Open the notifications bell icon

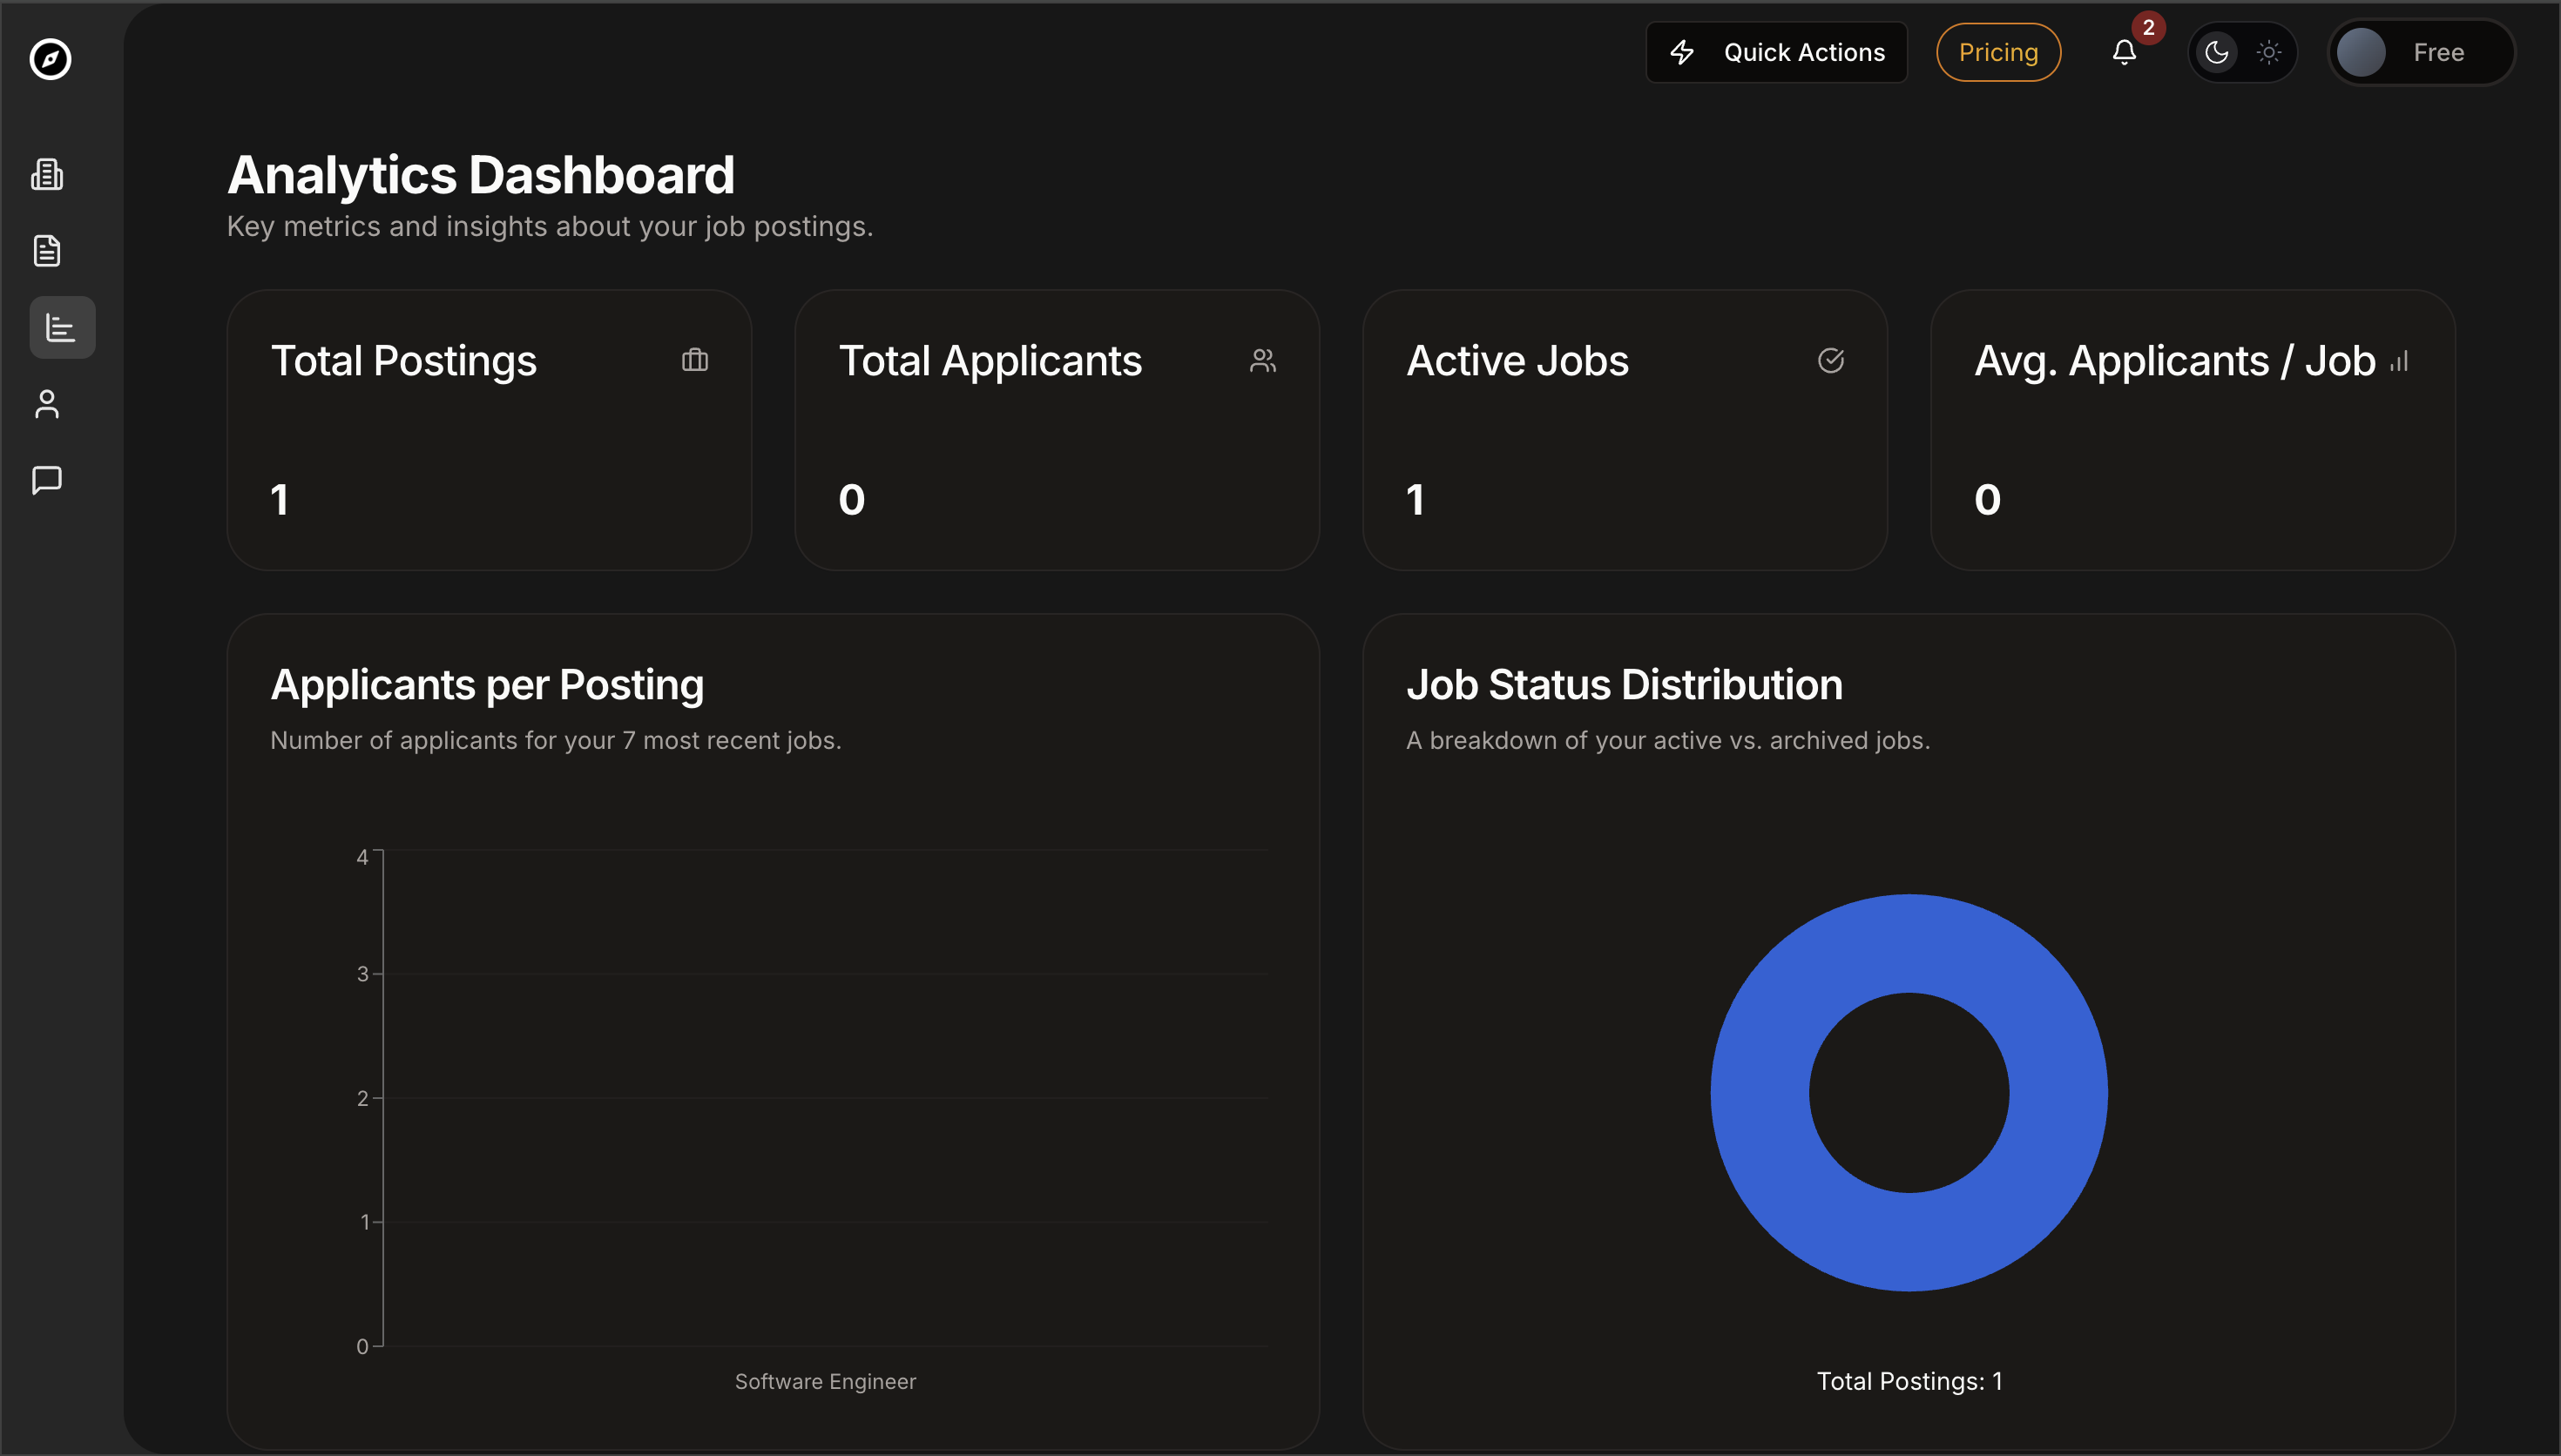(x=2124, y=52)
